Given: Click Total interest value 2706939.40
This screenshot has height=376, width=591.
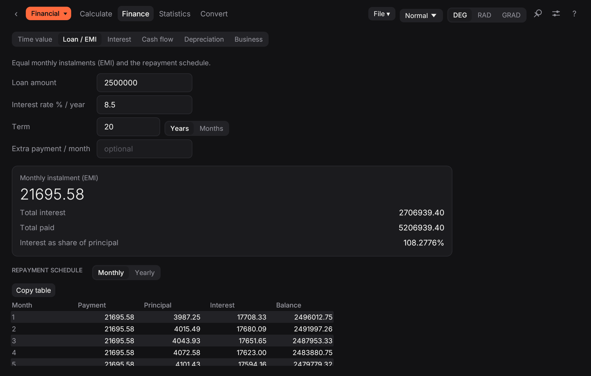Looking at the screenshot, I should (x=421, y=212).
